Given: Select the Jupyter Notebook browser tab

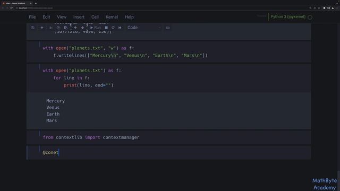Looking at the screenshot, I should [x=17, y=3].
